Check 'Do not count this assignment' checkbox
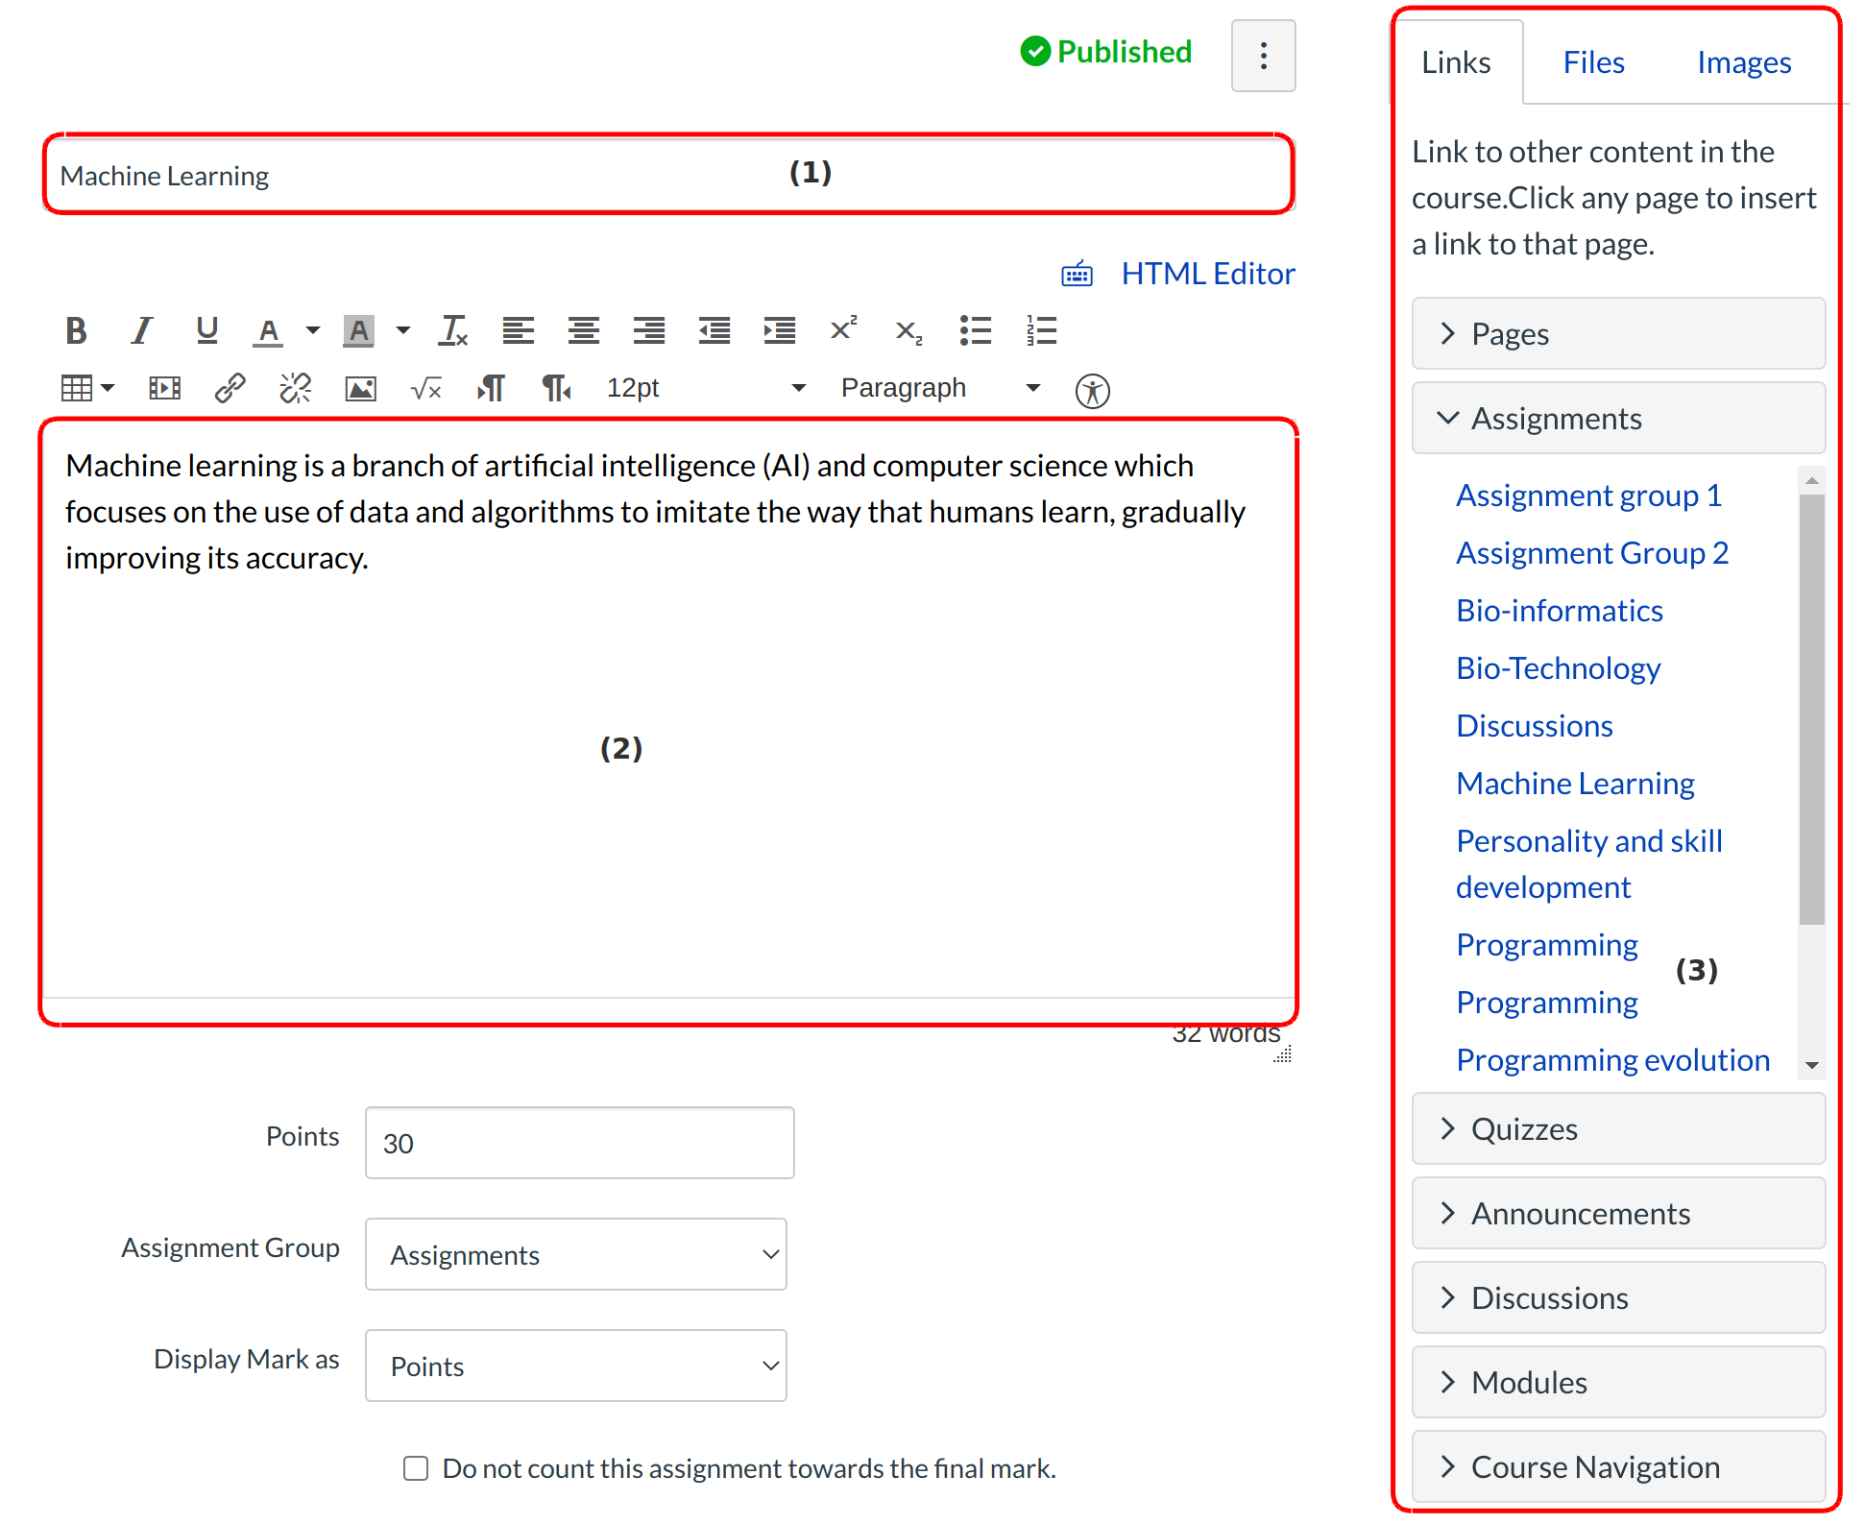This screenshot has width=1865, height=1524. coord(416,1468)
